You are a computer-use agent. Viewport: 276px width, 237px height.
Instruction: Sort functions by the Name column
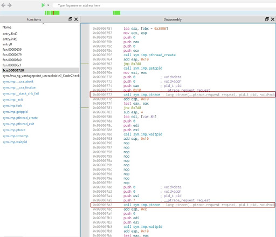pyautogui.click(x=7, y=27)
